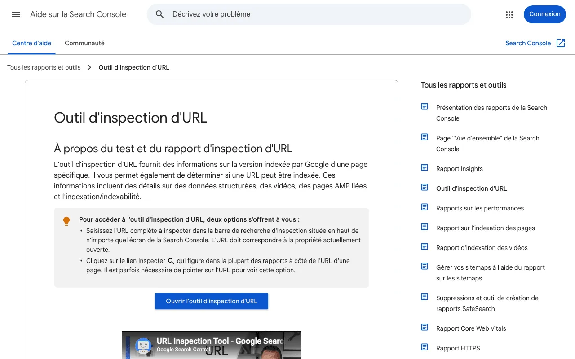Click document icon beside Page "Vue d'ensemble"

click(425, 137)
